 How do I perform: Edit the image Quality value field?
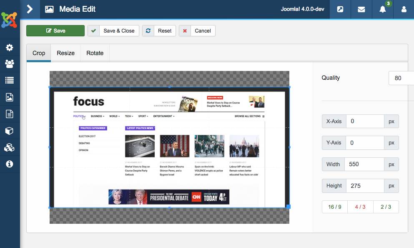[399, 78]
